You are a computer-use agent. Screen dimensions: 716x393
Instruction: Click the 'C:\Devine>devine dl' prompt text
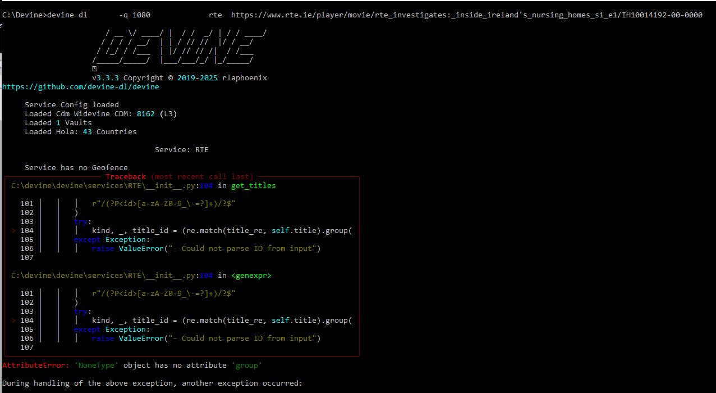pos(45,15)
